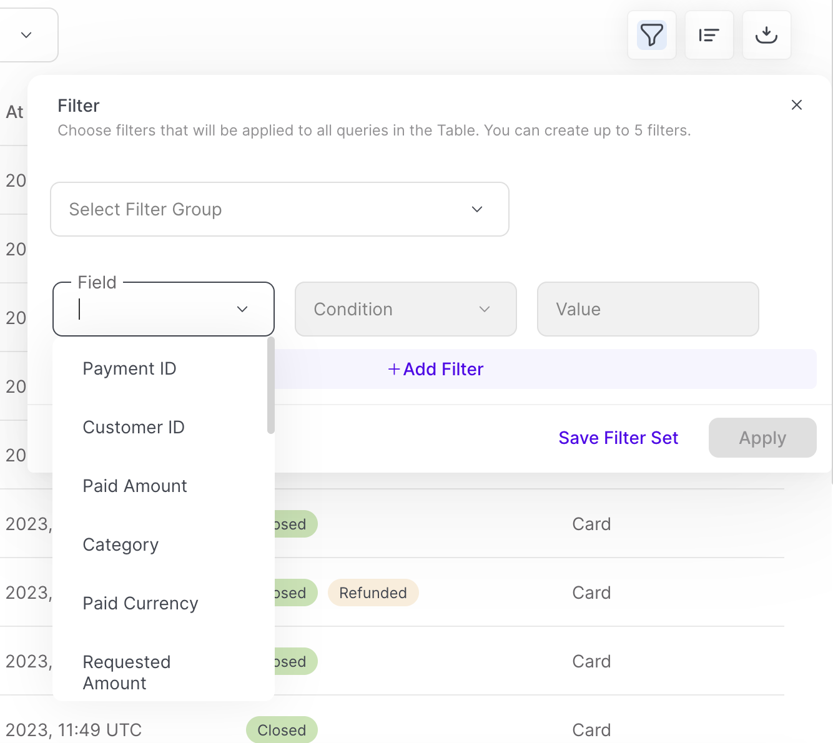
Task: Click the Refunded status badge
Action: click(x=373, y=593)
